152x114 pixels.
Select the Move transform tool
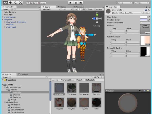coord(10,3)
